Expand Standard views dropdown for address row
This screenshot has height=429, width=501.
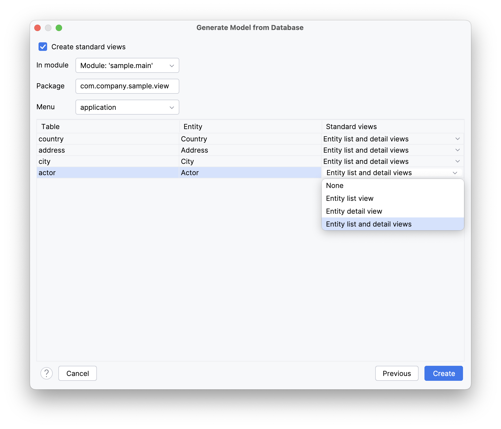458,150
